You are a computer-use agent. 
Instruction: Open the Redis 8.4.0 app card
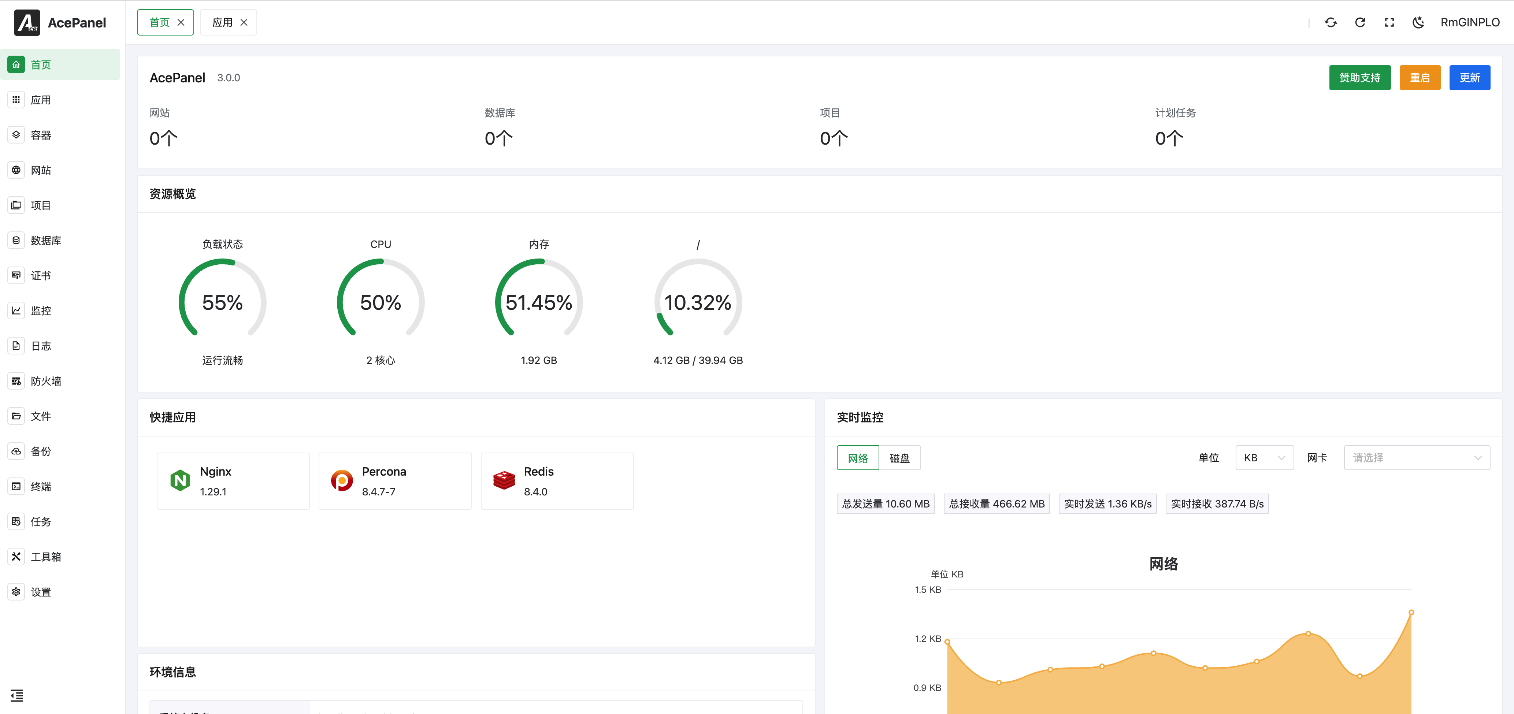[557, 481]
